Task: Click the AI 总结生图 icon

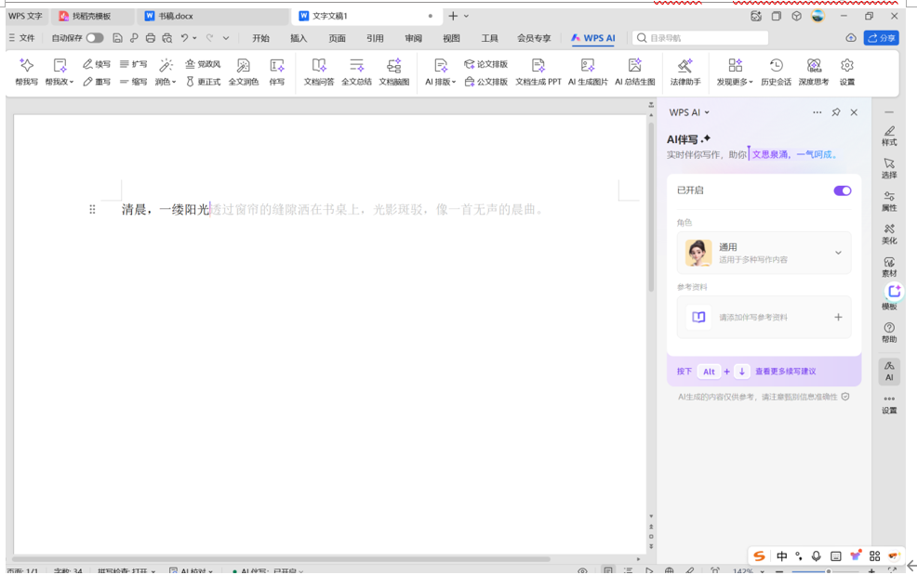Action: (x=634, y=72)
